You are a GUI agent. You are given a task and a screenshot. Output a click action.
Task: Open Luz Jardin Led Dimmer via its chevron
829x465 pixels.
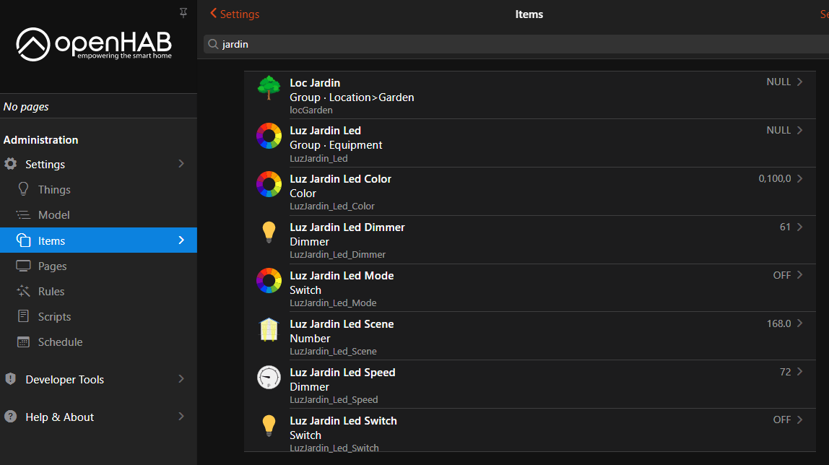coord(800,227)
